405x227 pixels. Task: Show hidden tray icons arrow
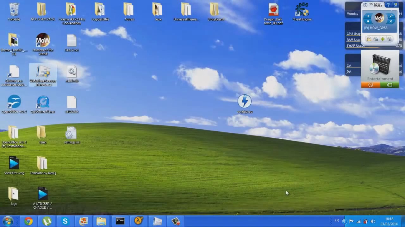(345, 221)
